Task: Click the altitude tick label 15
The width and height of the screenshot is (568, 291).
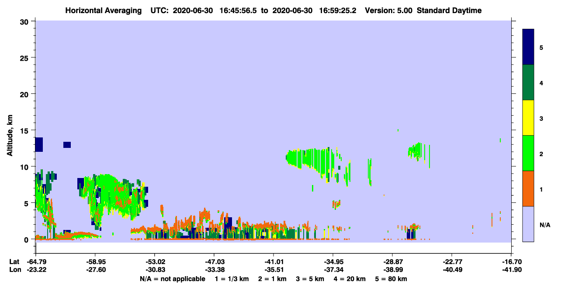Action: [x=25, y=130]
